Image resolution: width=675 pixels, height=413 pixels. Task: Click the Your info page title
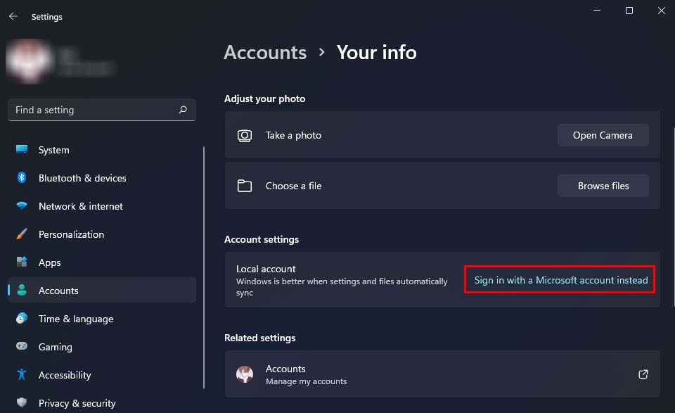[376, 53]
